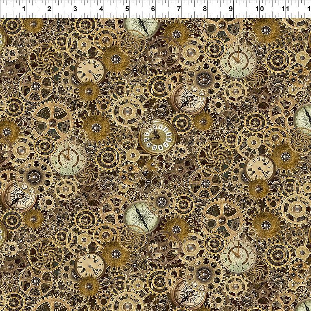Image resolution: width=311 pixels, height=311 pixels.
Task: Choose the ruler's number 8 mark
Action: coord(205,9)
